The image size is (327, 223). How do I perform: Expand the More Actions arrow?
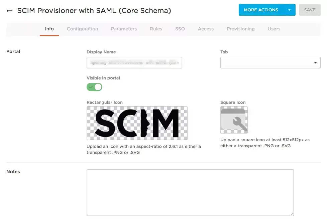click(290, 10)
